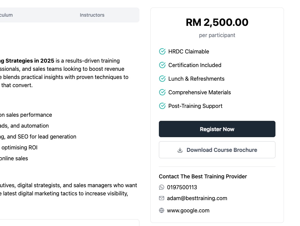Click the Register Now button
300x226 pixels.
(217, 129)
